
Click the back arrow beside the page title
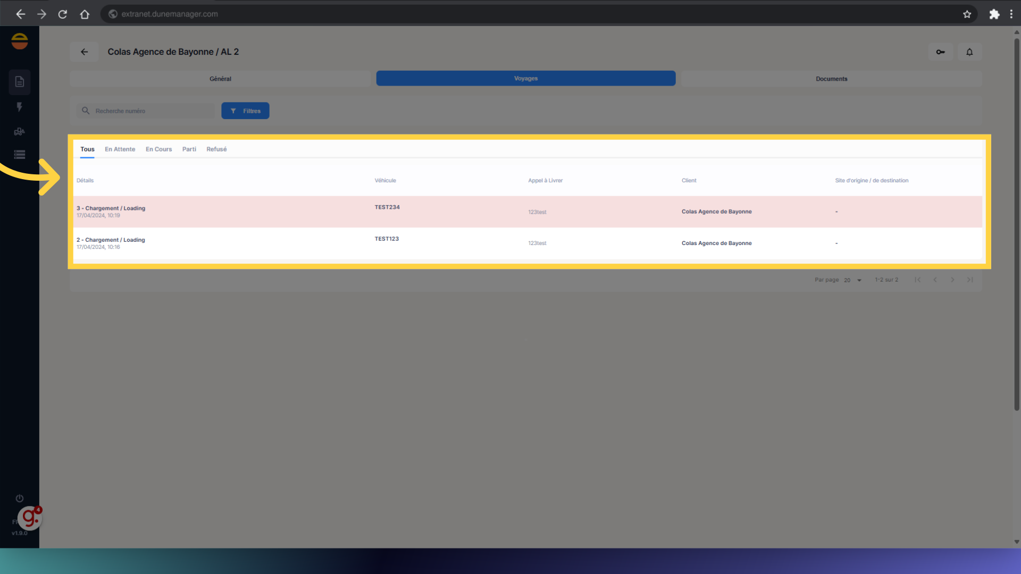pyautogui.click(x=84, y=52)
